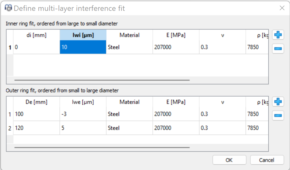Remove a row from outer ring fit table
This screenshot has height=170, width=290.
click(x=278, y=116)
